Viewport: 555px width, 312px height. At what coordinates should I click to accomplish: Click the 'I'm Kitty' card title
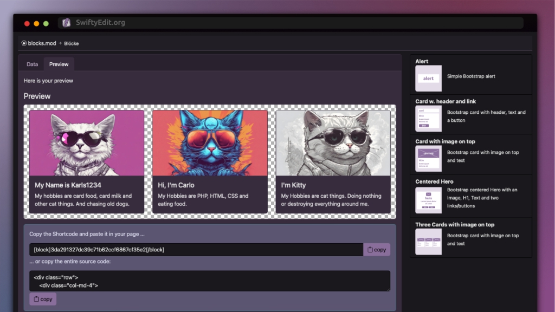coord(293,185)
